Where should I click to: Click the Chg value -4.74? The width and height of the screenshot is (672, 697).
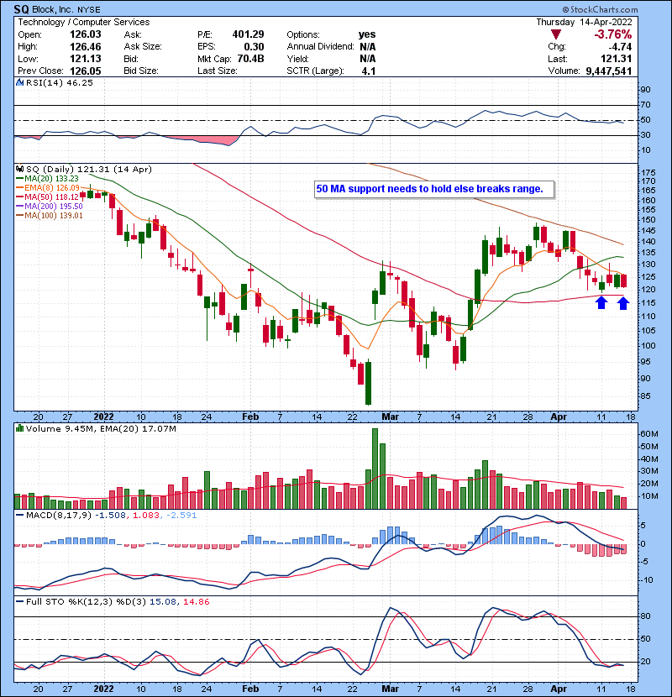click(620, 47)
